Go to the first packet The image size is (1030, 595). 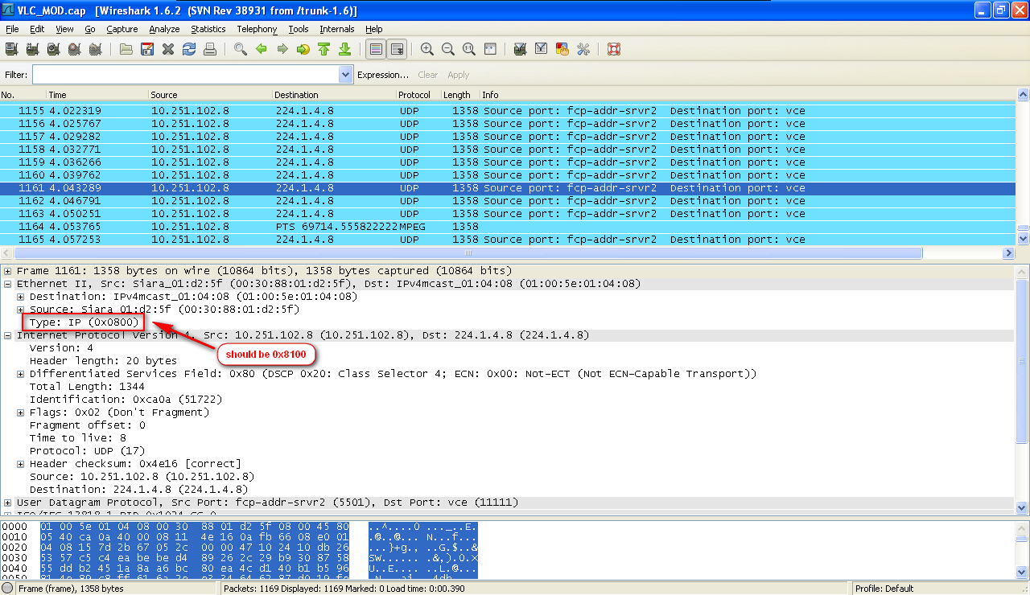tap(323, 49)
